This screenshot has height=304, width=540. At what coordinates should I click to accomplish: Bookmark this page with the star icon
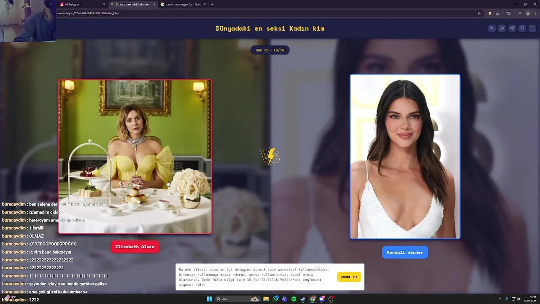click(479, 13)
